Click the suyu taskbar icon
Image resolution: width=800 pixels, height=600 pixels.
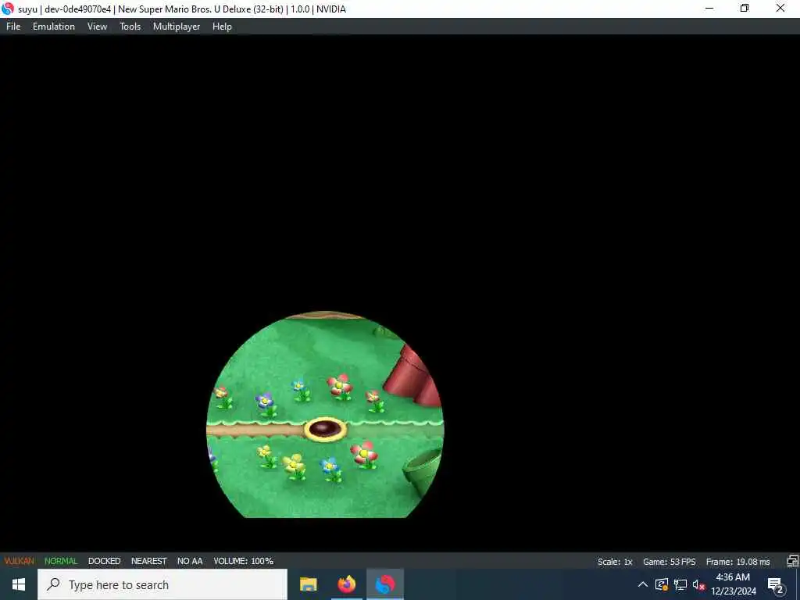385,584
